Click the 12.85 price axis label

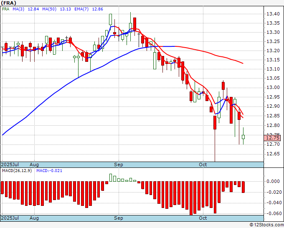(273, 116)
